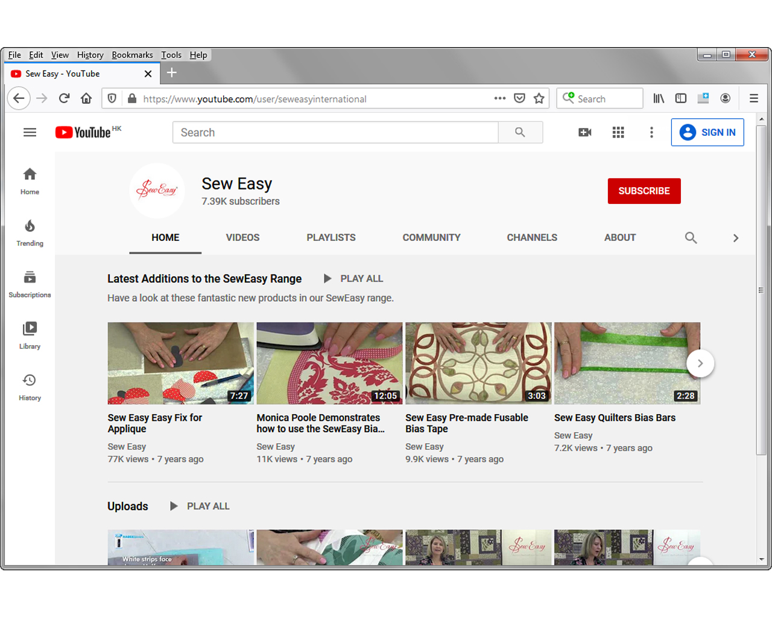Advance the Latest Additions video carousel
Screen dimensions: 772x618
click(700, 363)
